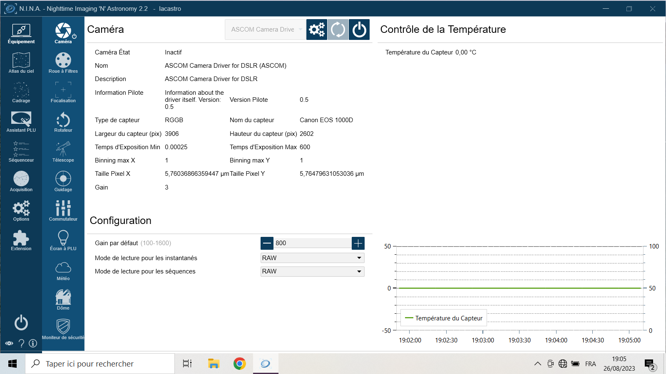This screenshot has width=666, height=374.
Task: Open the séquences read mode RAW dropdown
Action: [x=313, y=271]
